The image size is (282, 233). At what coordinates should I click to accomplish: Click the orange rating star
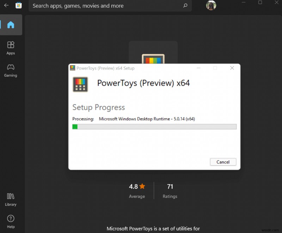click(142, 186)
